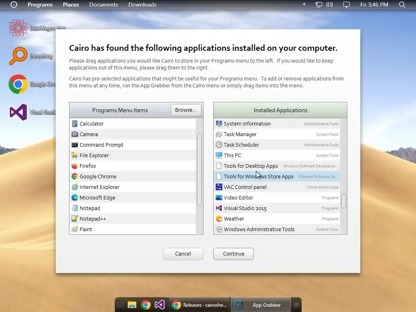
Task: Click the Paint icon in the list
Action: coord(75,229)
